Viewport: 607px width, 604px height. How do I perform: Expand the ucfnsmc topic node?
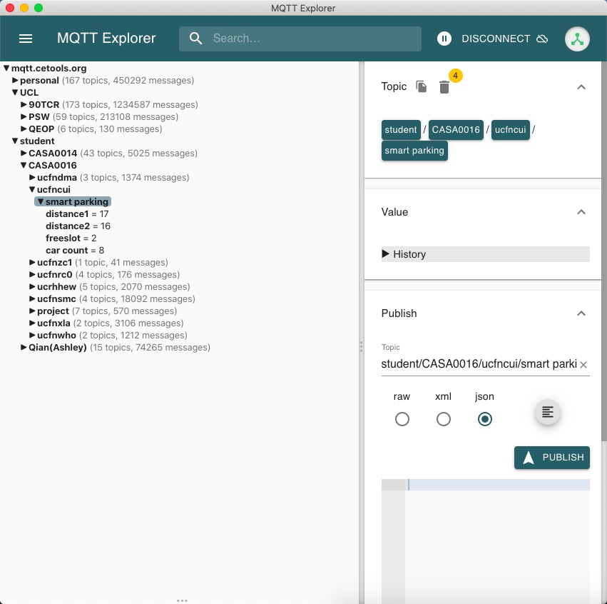[x=33, y=298]
